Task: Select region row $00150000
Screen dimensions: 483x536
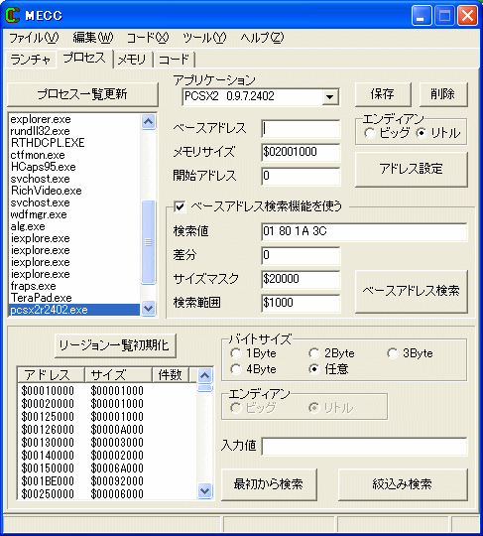Action: tap(107, 469)
